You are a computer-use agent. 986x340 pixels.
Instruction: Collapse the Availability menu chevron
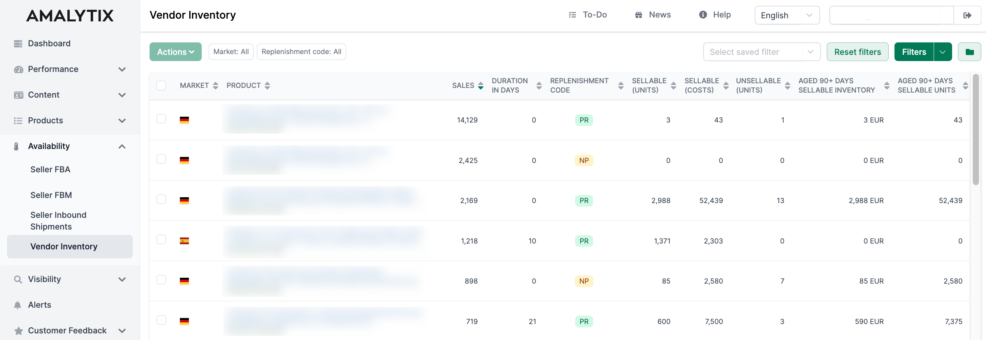coord(122,146)
